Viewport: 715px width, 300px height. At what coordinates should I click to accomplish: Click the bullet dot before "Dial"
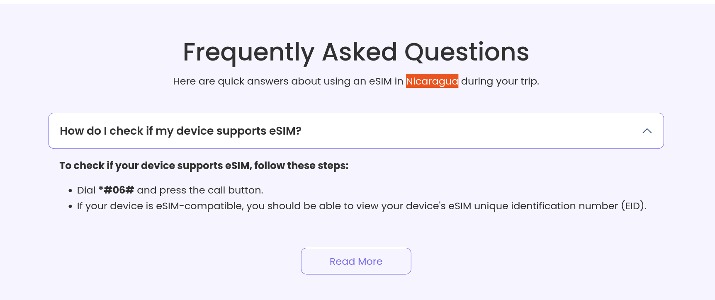point(71,191)
